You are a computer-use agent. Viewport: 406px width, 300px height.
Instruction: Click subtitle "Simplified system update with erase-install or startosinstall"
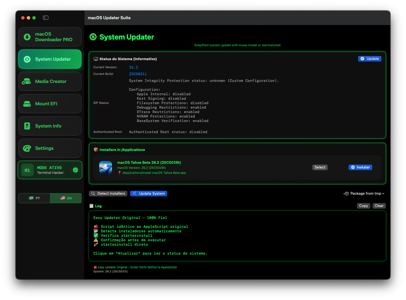click(x=237, y=45)
